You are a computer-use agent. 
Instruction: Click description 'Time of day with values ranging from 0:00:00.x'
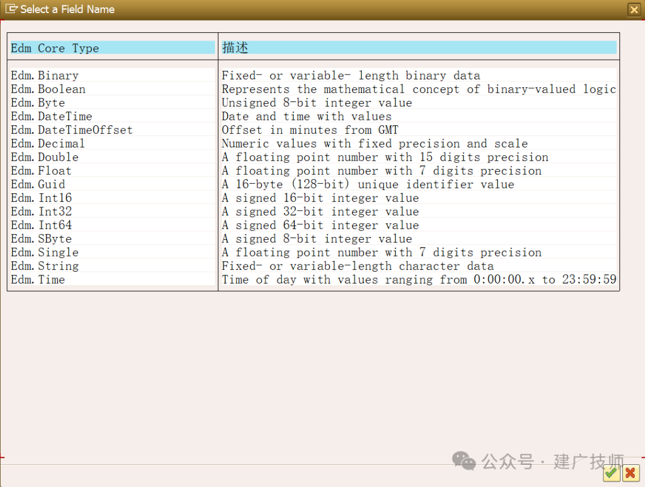coord(378,279)
